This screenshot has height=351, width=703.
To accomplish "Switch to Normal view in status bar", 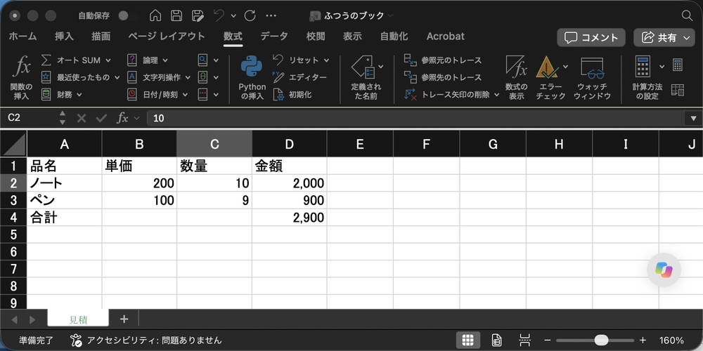I will [467, 340].
